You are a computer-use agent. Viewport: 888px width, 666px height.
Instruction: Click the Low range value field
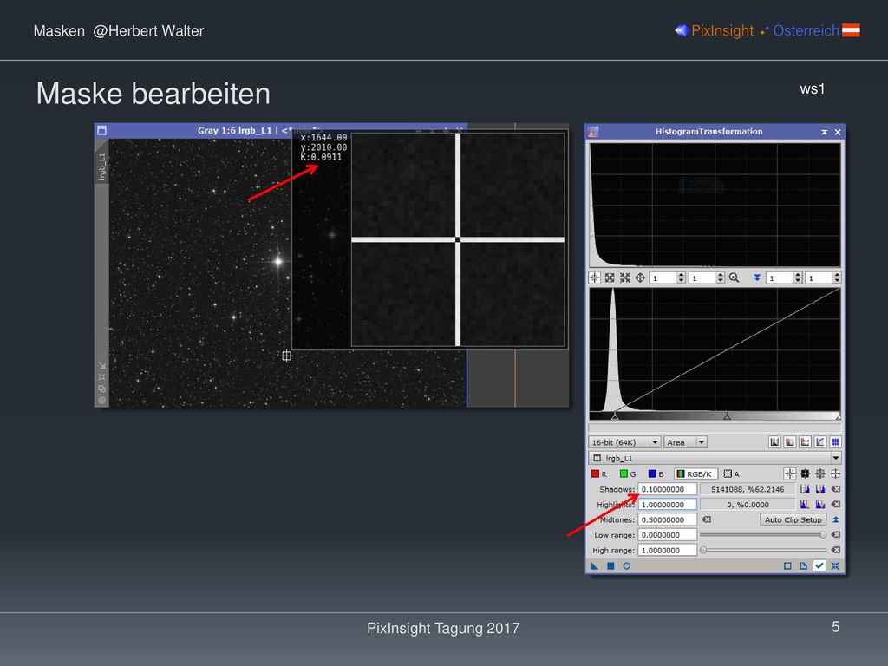[x=667, y=534]
